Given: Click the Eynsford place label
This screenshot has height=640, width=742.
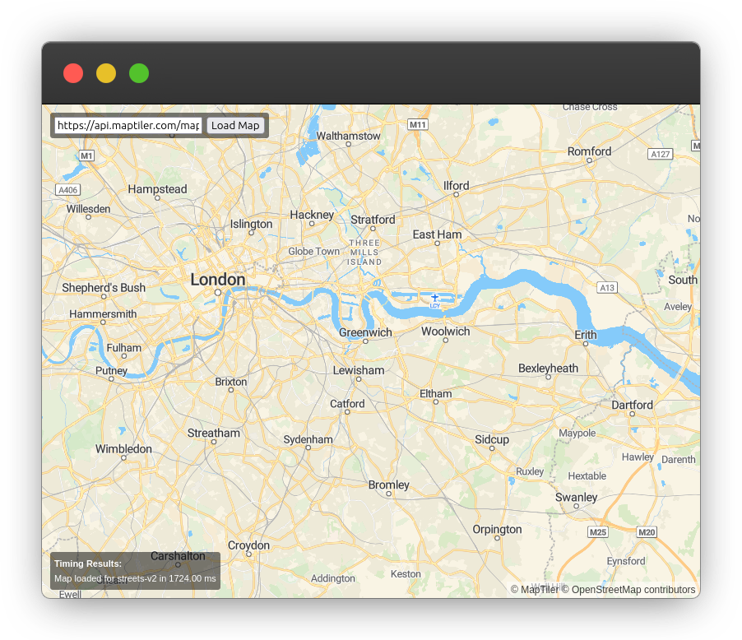Looking at the screenshot, I should point(626,561).
